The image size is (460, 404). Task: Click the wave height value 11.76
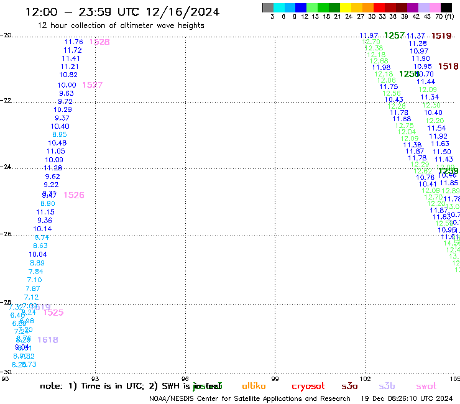tap(74, 42)
